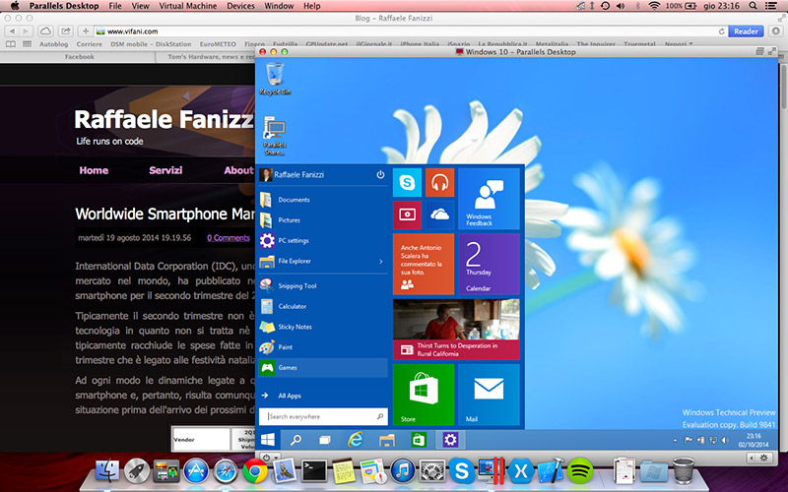Open File Explorer icon on Windows taskbar
This screenshot has height=492, width=788.
[387, 440]
